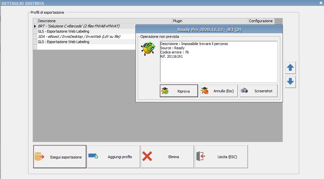324x179 pixels.
Task: Click the Elimina delete button
Action: click(x=168, y=157)
